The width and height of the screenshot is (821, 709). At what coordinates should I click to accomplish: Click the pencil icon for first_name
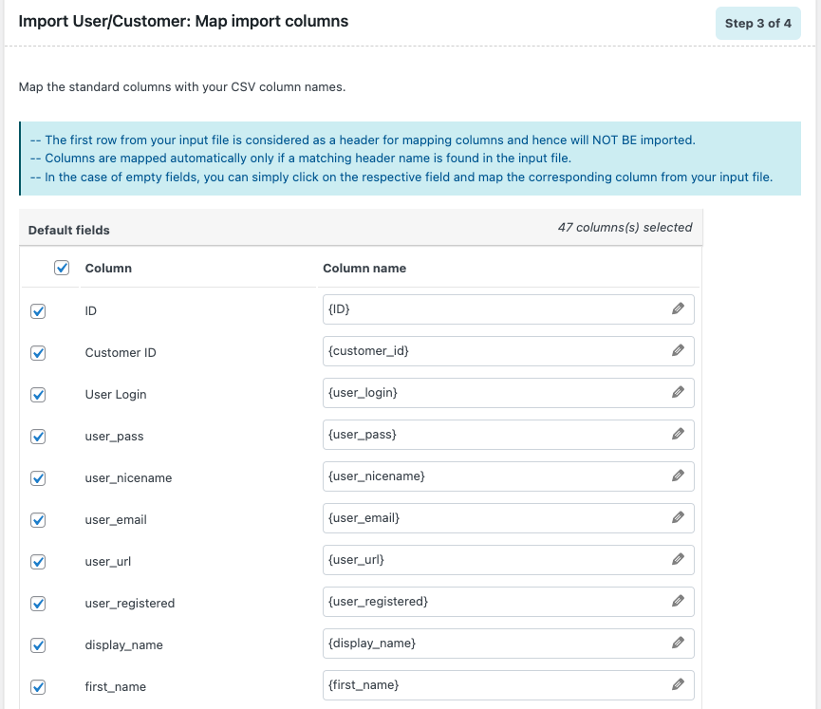tap(678, 685)
